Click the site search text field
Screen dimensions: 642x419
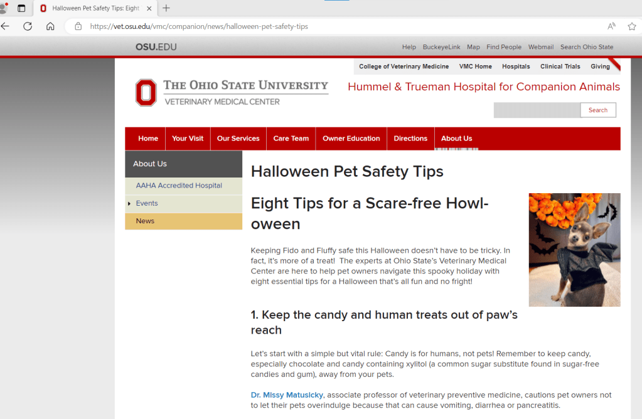coord(537,110)
